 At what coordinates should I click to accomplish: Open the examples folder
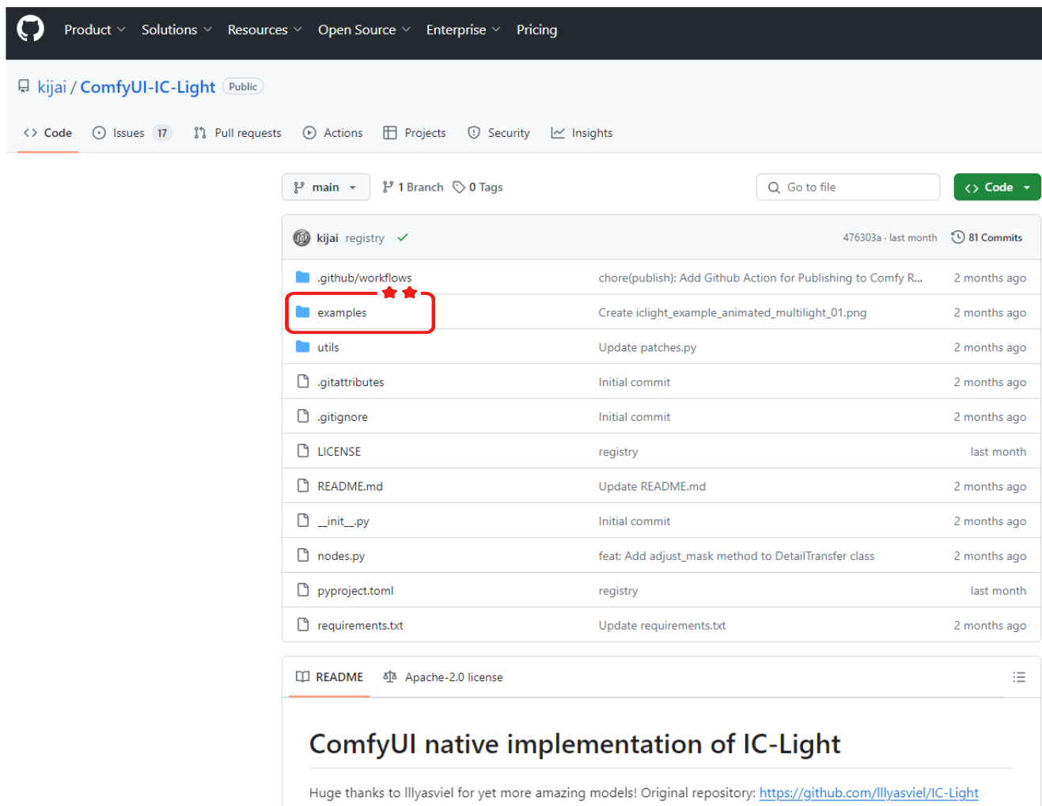click(x=342, y=312)
